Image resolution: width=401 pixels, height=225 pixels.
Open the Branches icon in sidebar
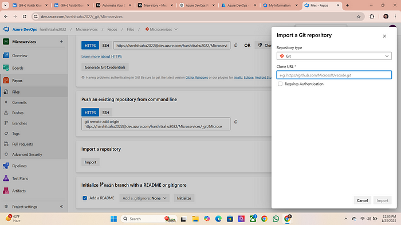pos(6,123)
